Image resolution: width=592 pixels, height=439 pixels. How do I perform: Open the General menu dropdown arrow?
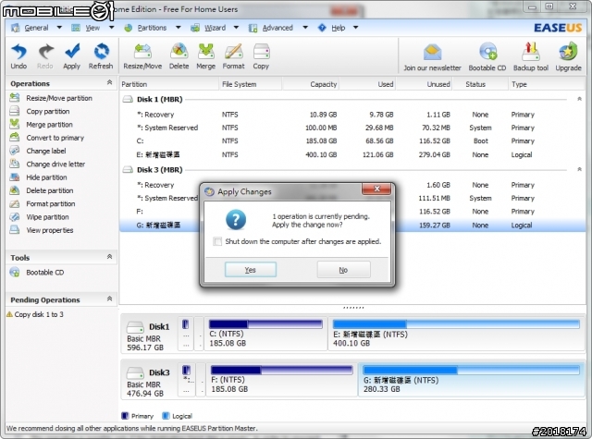[x=59, y=28]
